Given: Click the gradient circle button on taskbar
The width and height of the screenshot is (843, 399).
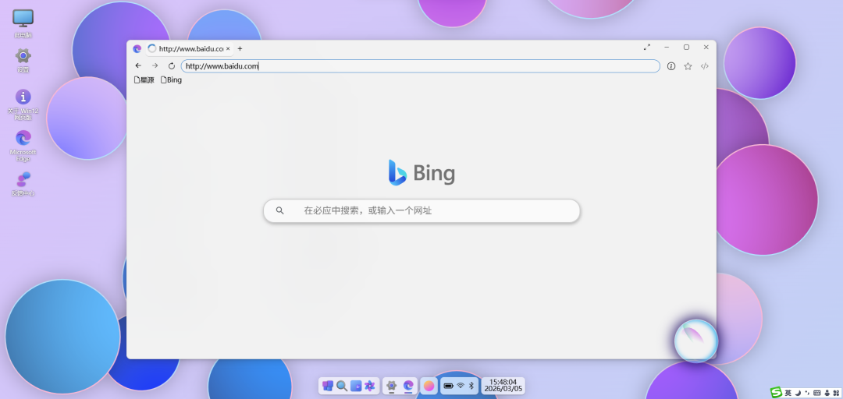Looking at the screenshot, I should coord(429,386).
